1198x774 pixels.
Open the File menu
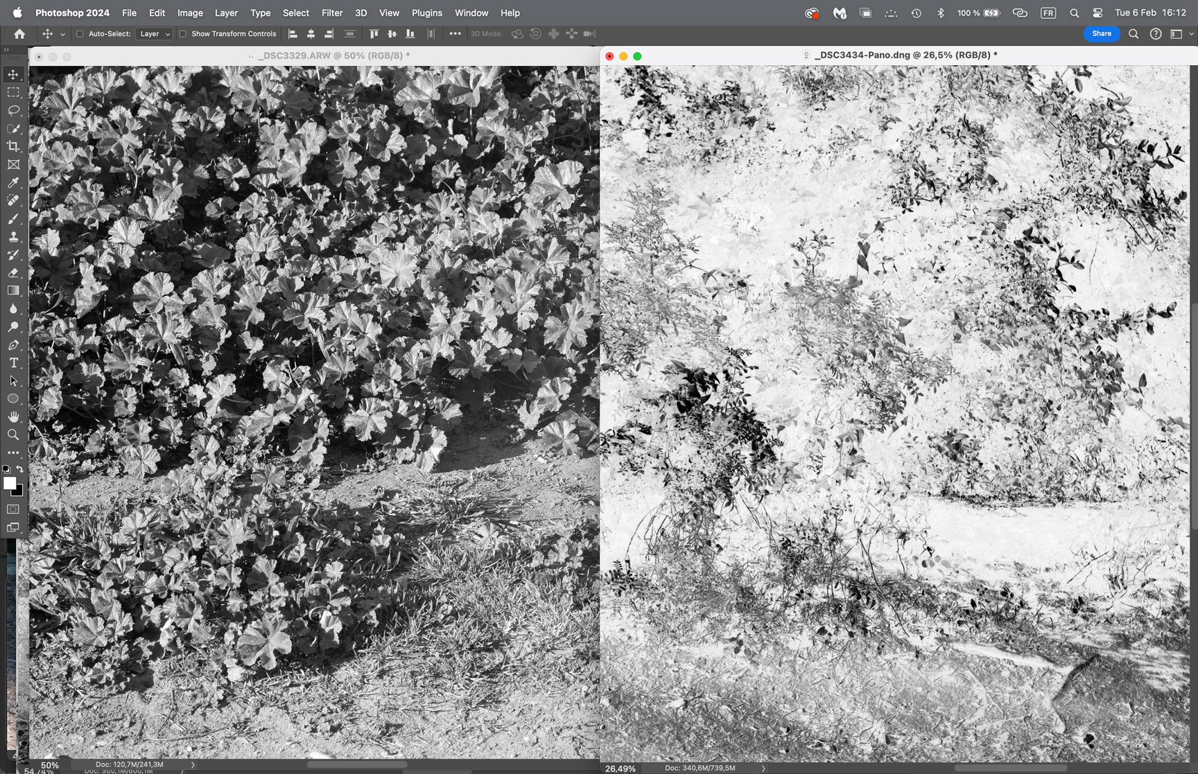click(x=129, y=12)
